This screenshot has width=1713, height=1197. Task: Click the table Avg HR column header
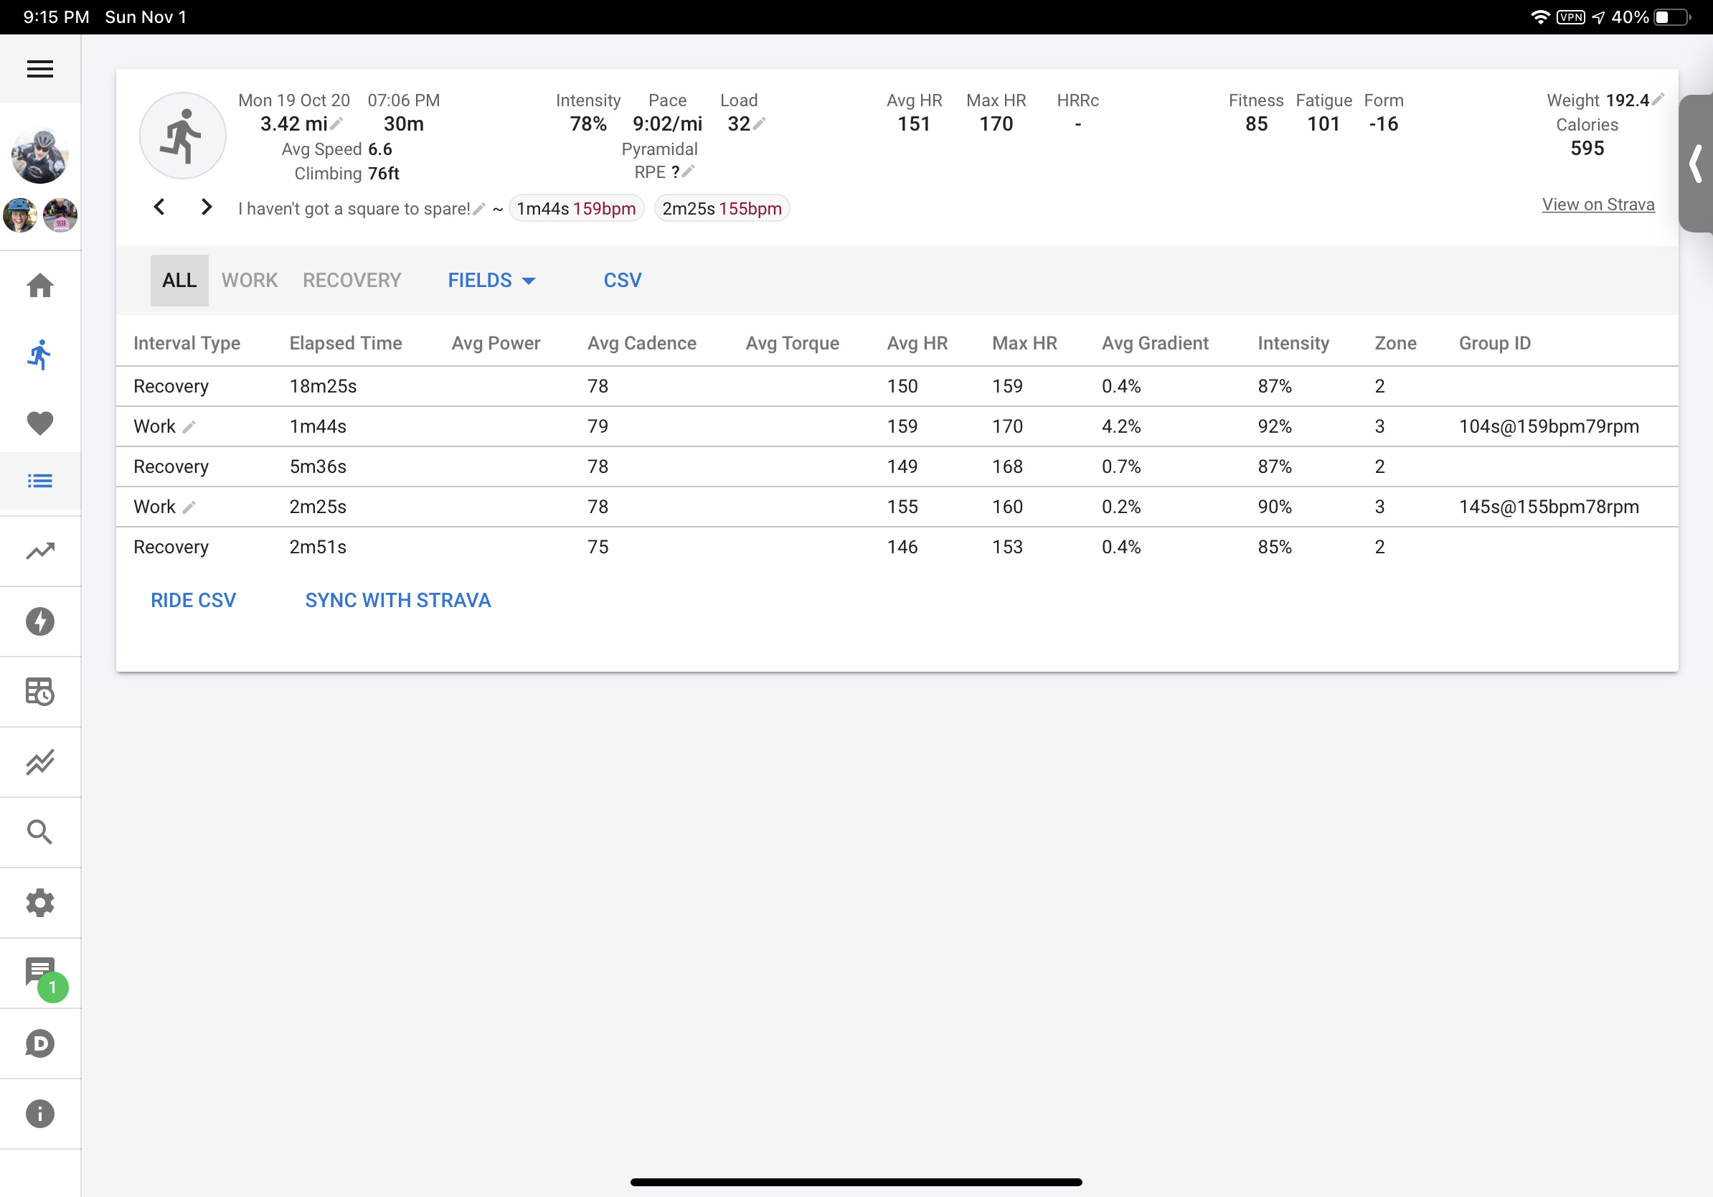917,342
